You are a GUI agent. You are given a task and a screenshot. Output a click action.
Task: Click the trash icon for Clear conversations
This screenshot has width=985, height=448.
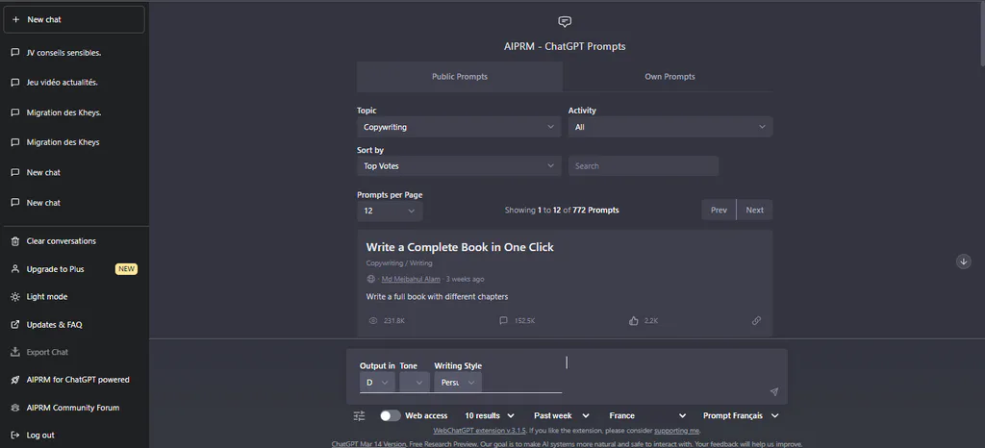[x=15, y=241]
